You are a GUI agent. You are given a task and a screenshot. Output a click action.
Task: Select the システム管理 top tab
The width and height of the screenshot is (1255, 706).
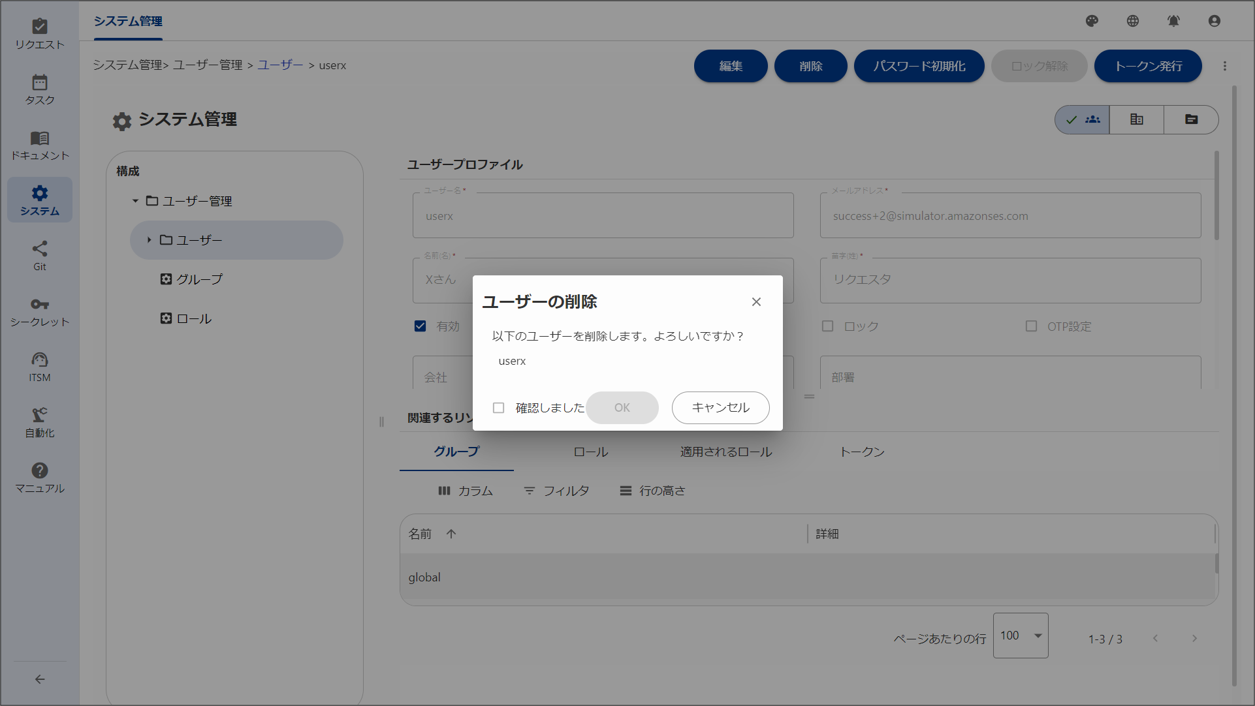pos(128,21)
